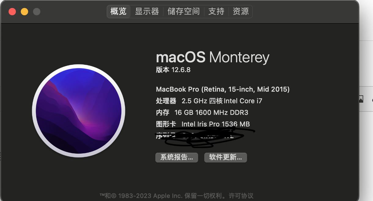Click the image icon in background window
Viewport: 373px width, 201px height.
[x=361, y=99]
